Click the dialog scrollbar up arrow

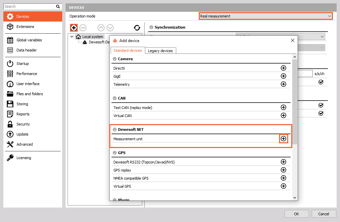(x=295, y=57)
